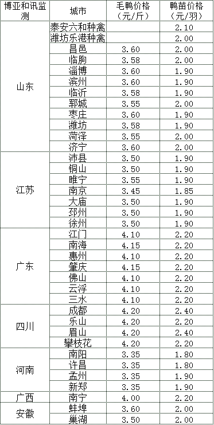
Task: Click the 城市 column header cell
Action: pos(77,11)
